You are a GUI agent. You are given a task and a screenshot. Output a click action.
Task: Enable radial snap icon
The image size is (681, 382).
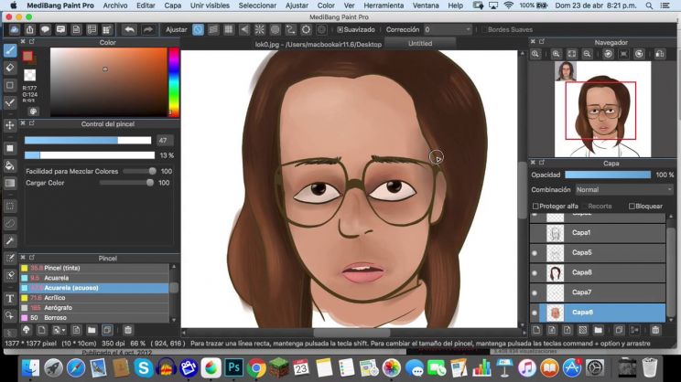259,29
